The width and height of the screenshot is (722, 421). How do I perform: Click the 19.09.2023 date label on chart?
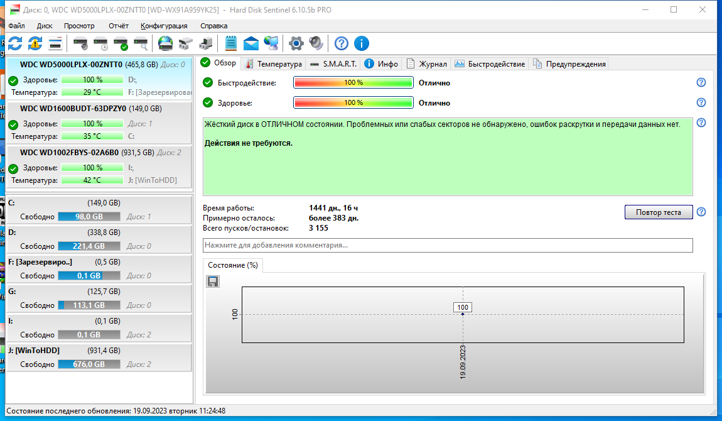pos(463,362)
